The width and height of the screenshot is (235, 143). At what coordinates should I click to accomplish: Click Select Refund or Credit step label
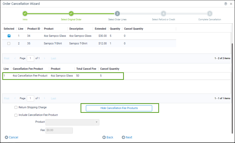point(164,19)
